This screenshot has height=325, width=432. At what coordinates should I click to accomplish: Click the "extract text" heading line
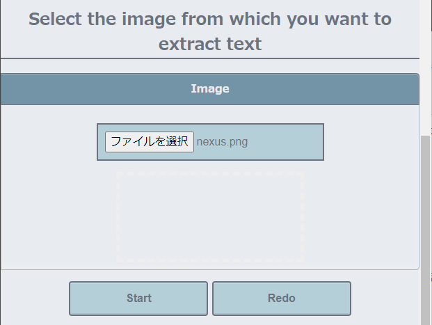tap(210, 45)
